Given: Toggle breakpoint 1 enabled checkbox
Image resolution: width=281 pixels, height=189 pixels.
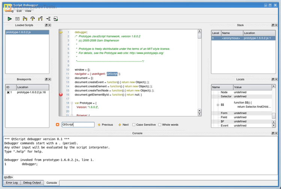Looking at the screenshot, I should point(8,92).
